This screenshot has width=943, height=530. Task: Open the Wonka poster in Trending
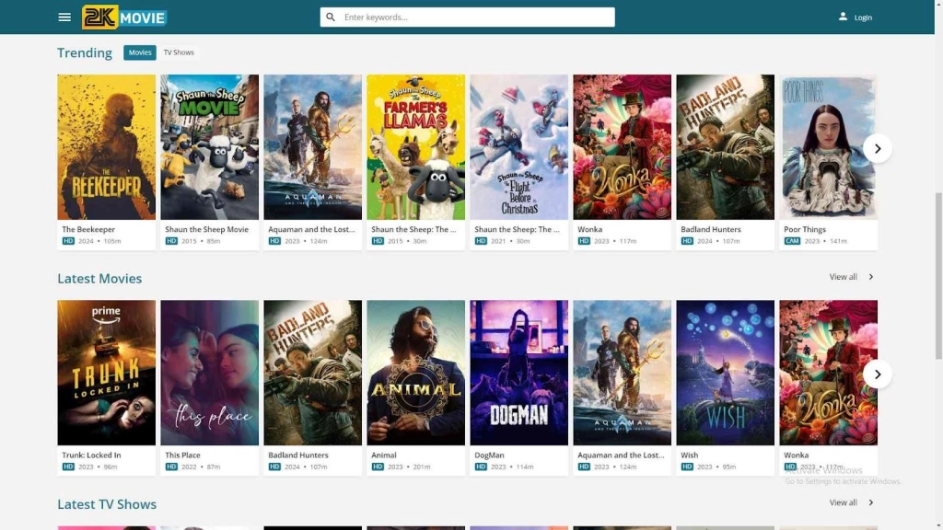pos(622,147)
